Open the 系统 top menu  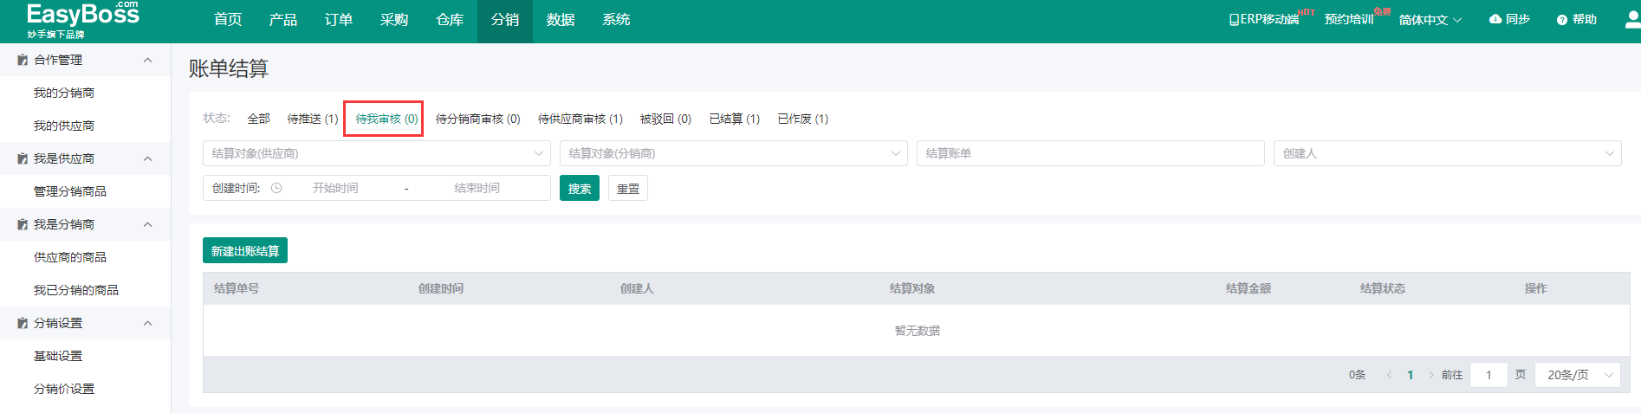point(616,20)
